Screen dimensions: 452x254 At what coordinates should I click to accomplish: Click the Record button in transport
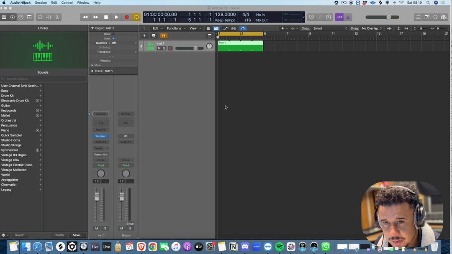click(x=126, y=17)
